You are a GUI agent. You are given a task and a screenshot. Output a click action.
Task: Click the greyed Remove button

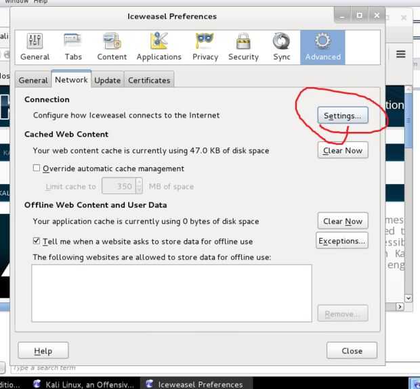click(343, 313)
